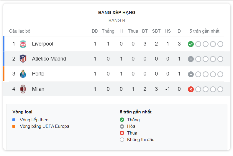Viewport: 233px width, 156px height.
Task: Click the Milan club crest icon
Action: click(23, 89)
